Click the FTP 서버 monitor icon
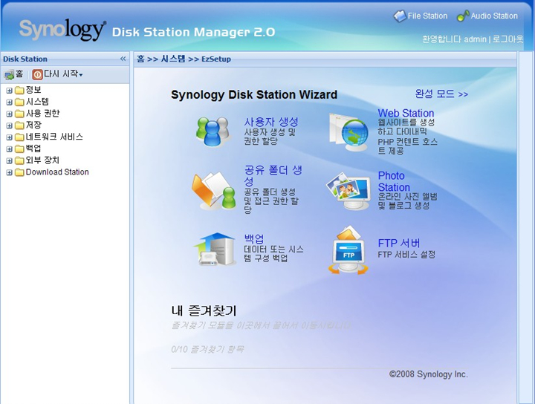535x404 pixels. pyautogui.click(x=348, y=250)
